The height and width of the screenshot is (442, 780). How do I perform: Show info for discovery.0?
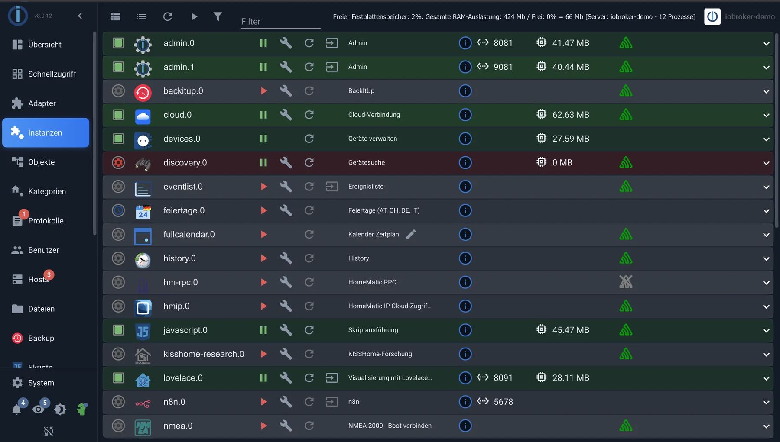(465, 163)
